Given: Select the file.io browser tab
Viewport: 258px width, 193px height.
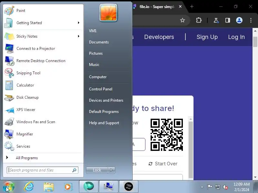Looking at the screenshot, I should point(156,6).
